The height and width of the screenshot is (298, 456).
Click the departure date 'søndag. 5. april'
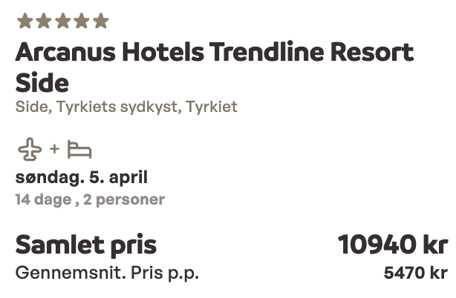[x=82, y=178]
